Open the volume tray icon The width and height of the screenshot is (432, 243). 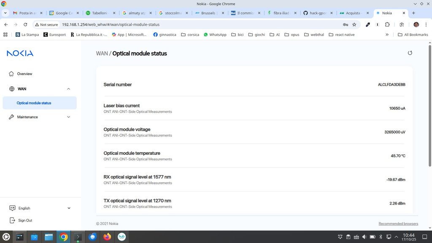[x=364, y=237]
